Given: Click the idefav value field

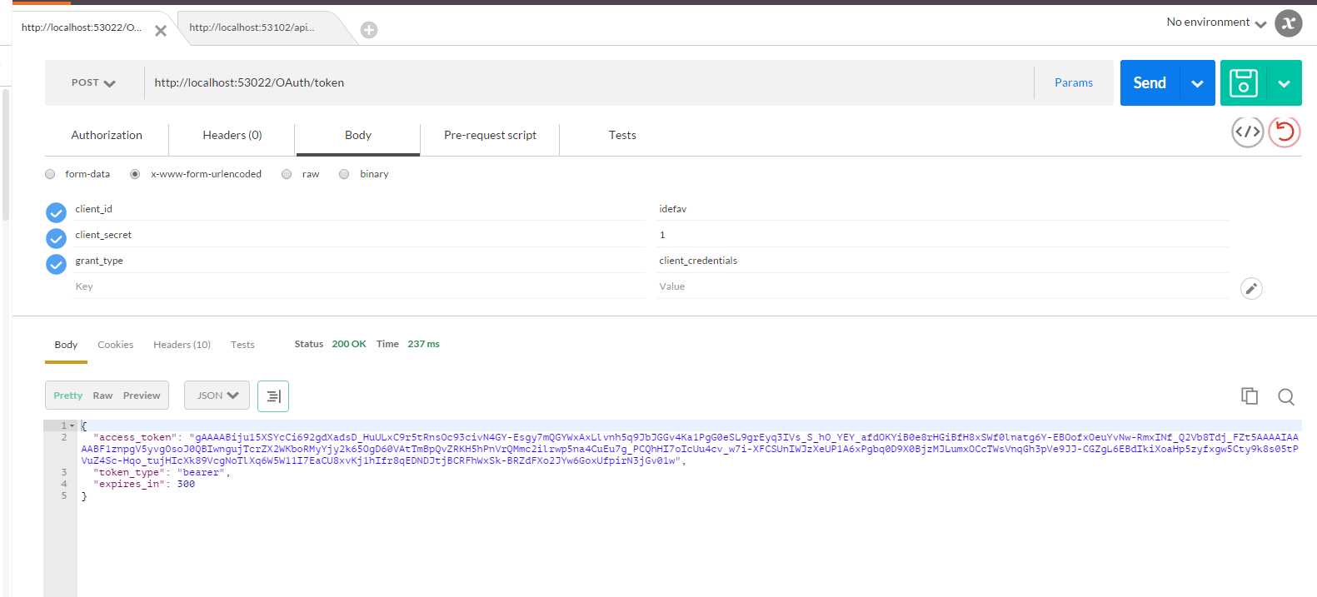Looking at the screenshot, I should 943,209.
